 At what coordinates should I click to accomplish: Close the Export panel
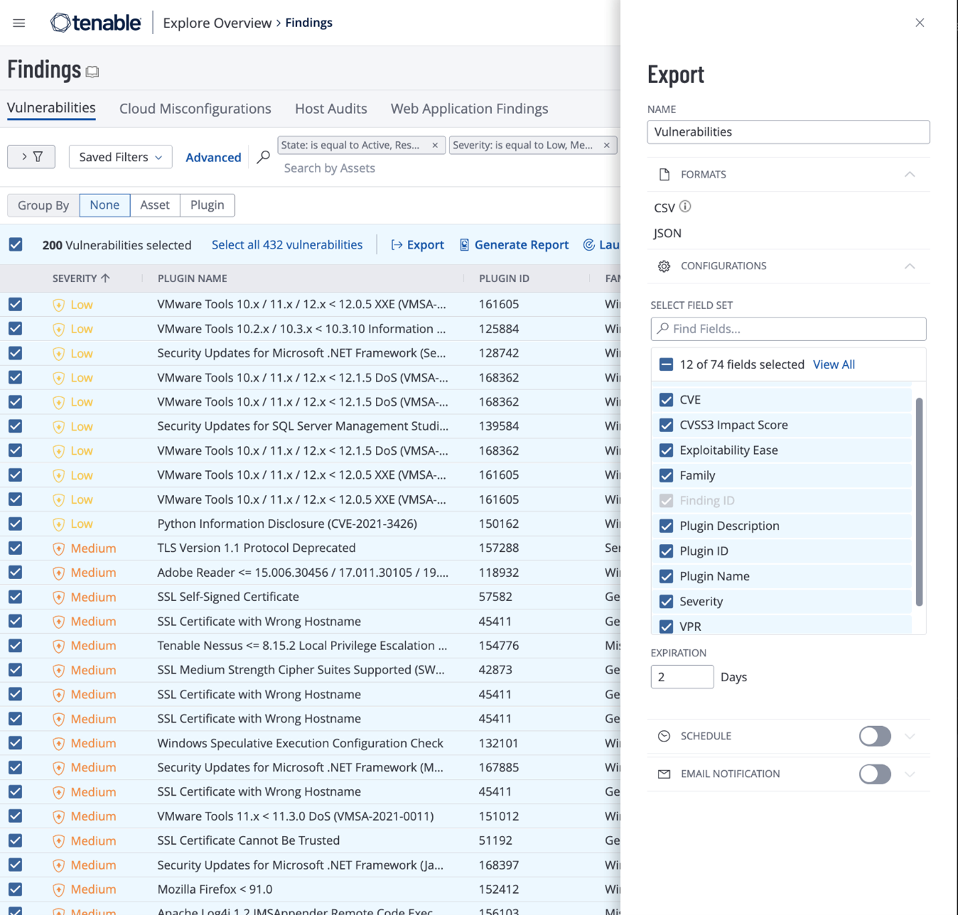click(920, 23)
